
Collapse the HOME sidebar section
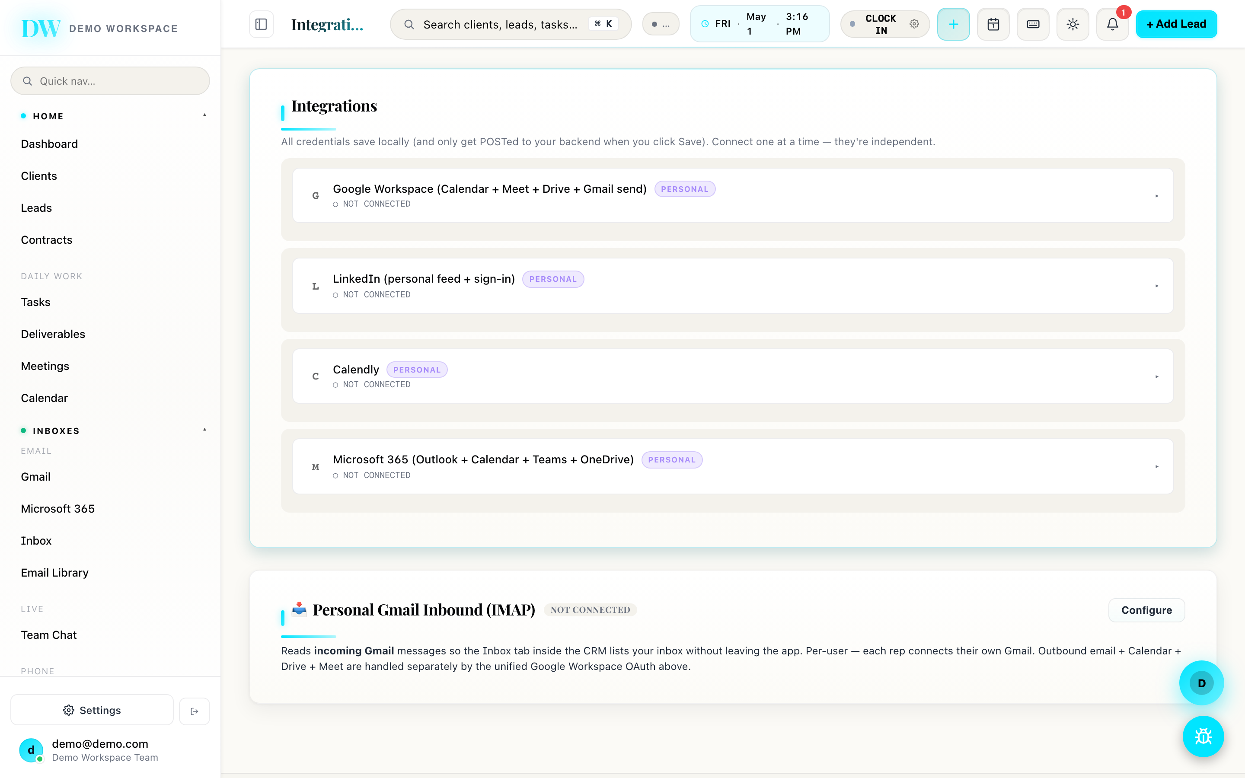click(x=113, y=116)
